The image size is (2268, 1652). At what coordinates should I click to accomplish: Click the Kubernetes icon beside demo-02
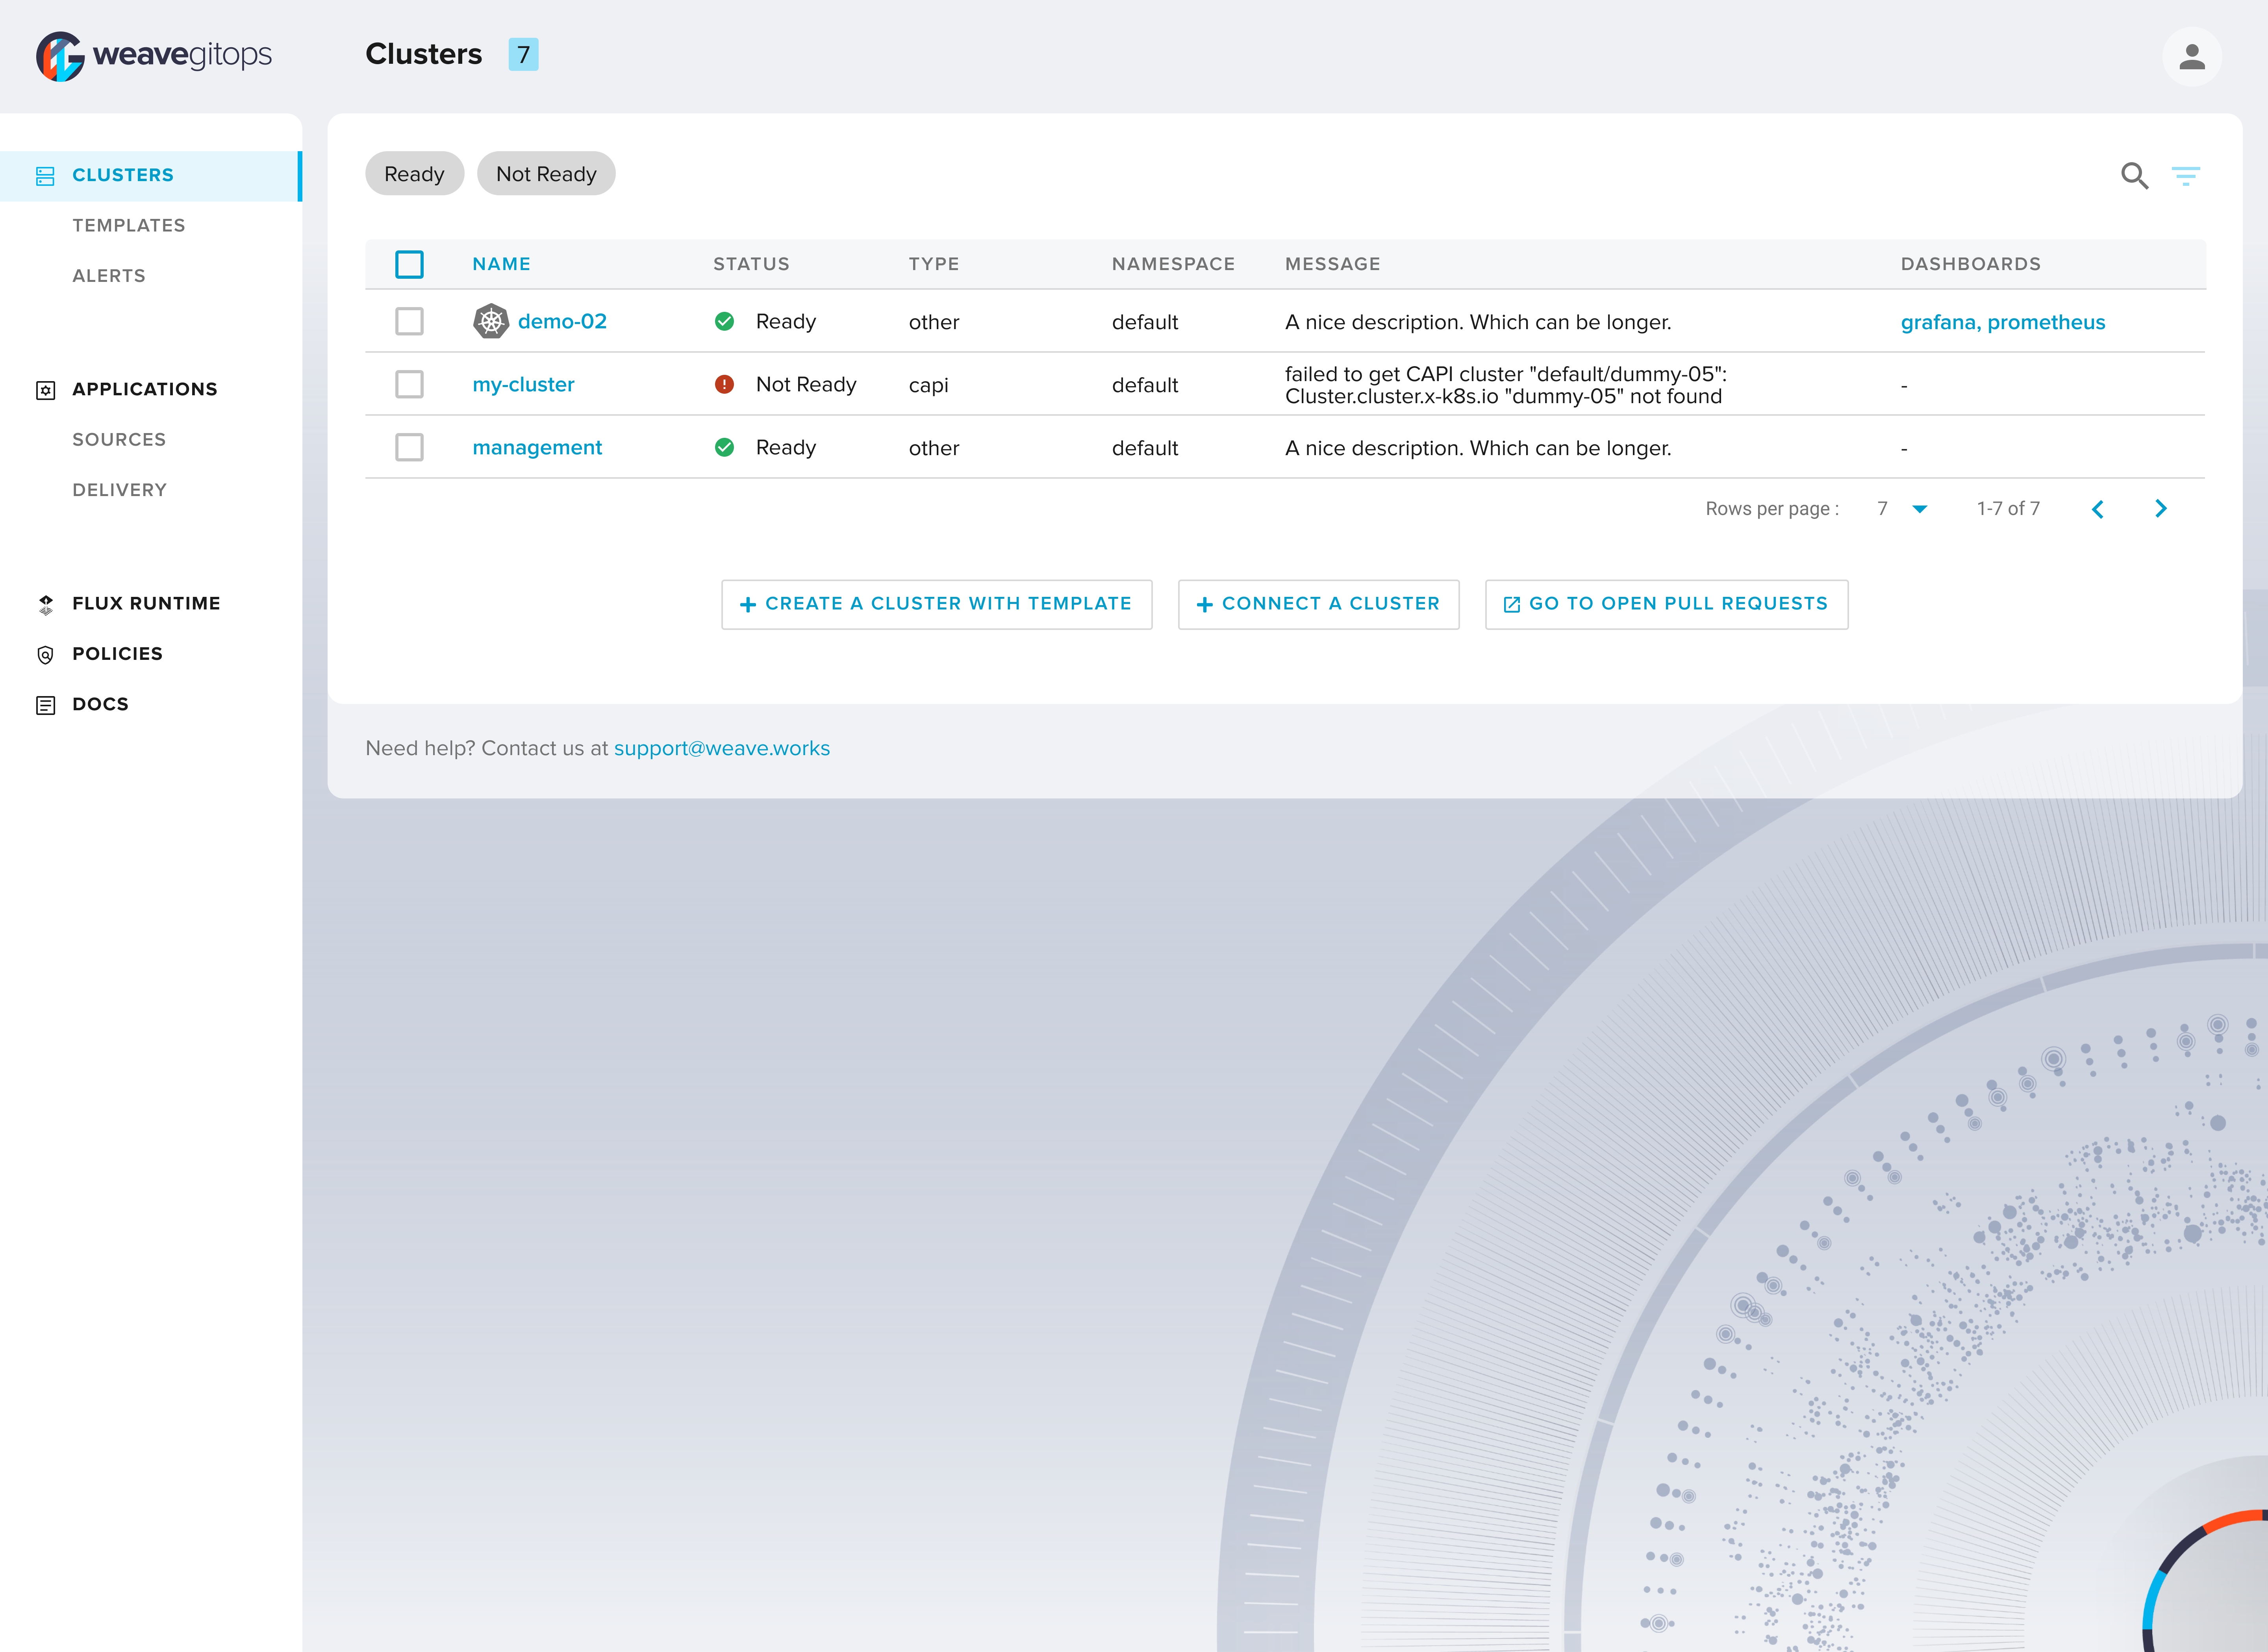coord(491,321)
